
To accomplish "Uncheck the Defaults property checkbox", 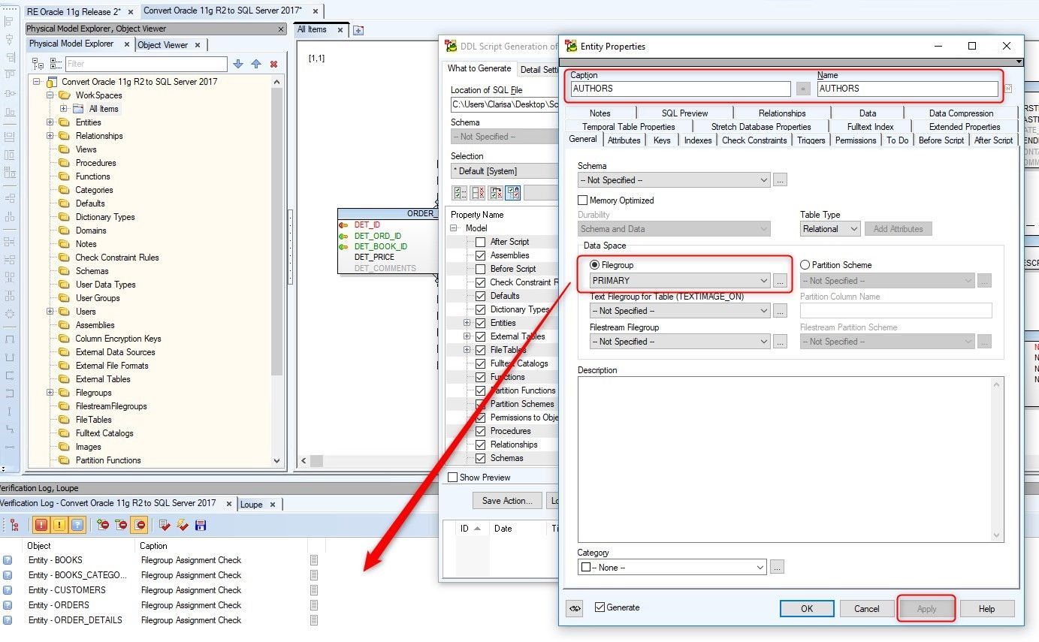I will coord(481,296).
